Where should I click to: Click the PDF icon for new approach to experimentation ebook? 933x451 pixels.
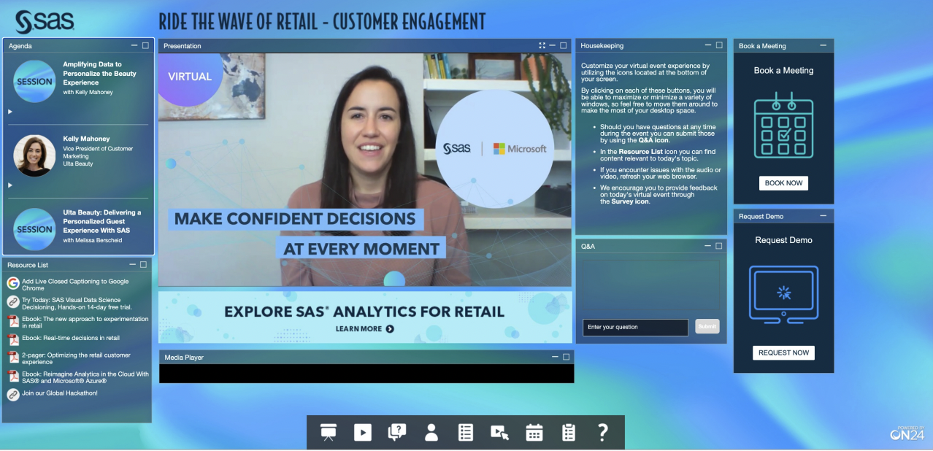[13, 322]
